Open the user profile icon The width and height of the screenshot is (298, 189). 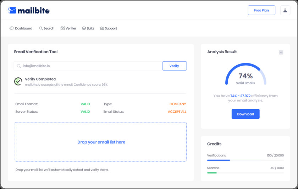point(285,10)
